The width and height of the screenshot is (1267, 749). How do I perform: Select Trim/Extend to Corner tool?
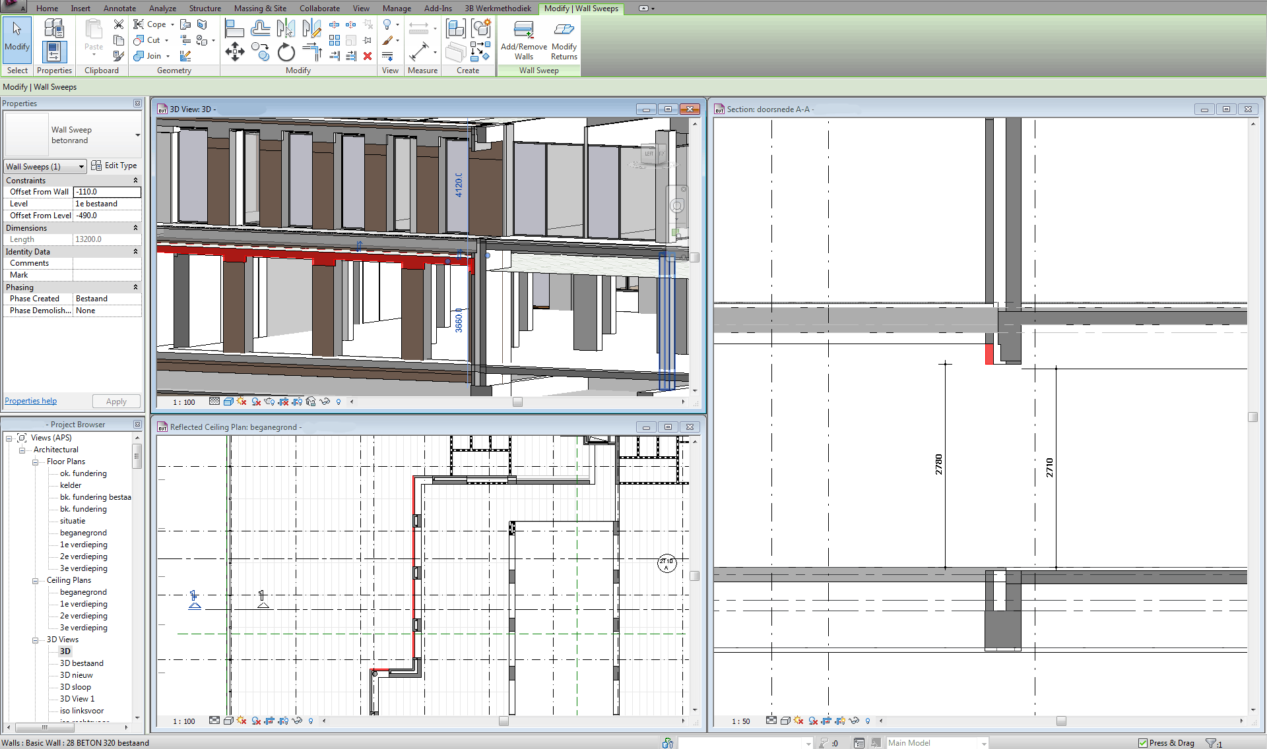[x=311, y=51]
